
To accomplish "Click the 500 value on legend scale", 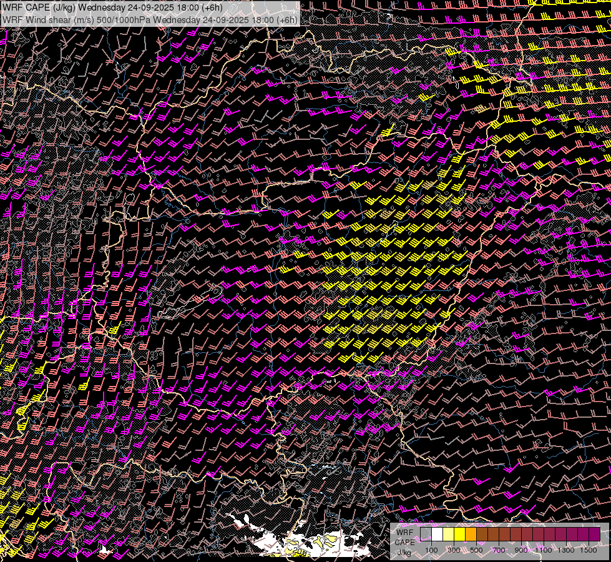I will click(x=476, y=550).
